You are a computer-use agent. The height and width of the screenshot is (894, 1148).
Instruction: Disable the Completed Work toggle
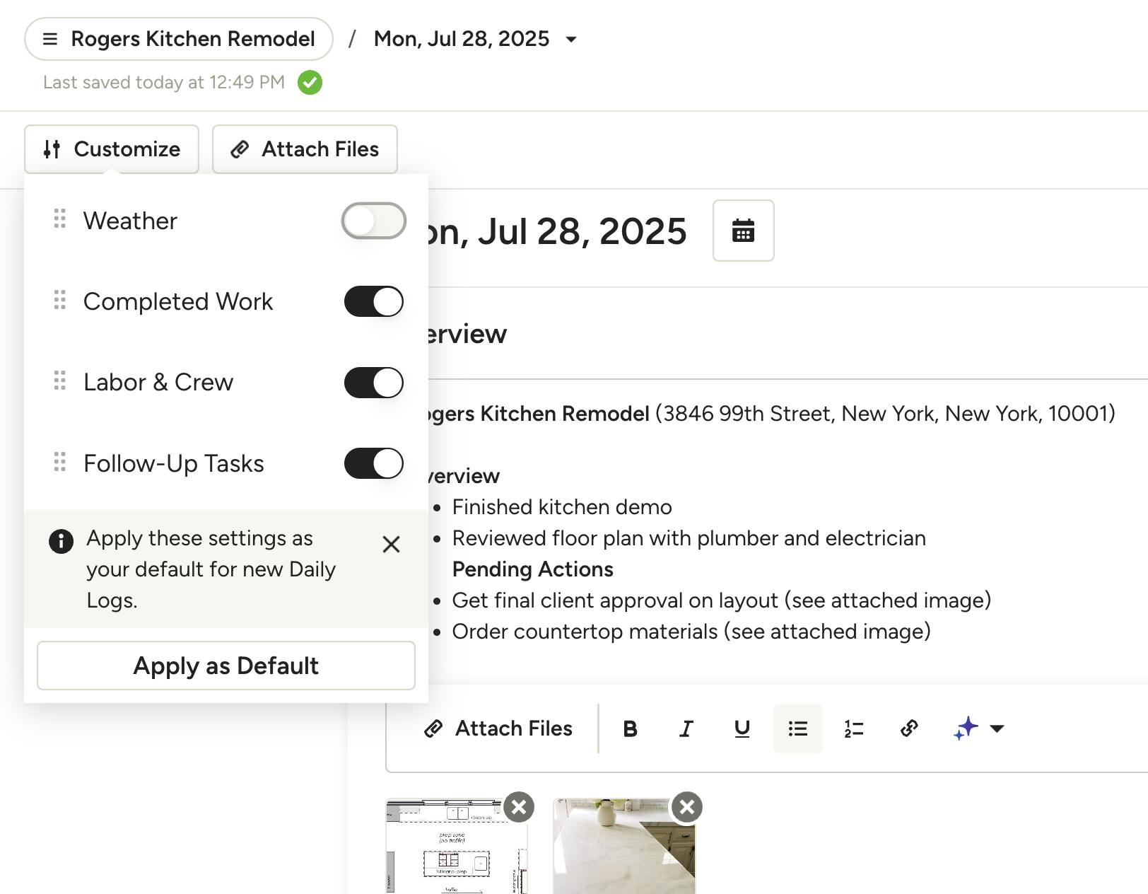[373, 301]
